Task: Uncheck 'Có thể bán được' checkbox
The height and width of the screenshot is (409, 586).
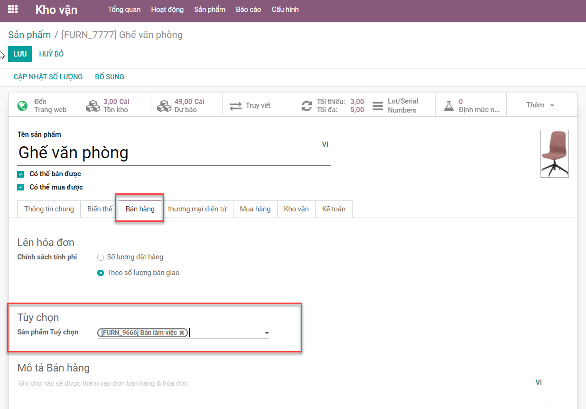Action: pos(20,174)
